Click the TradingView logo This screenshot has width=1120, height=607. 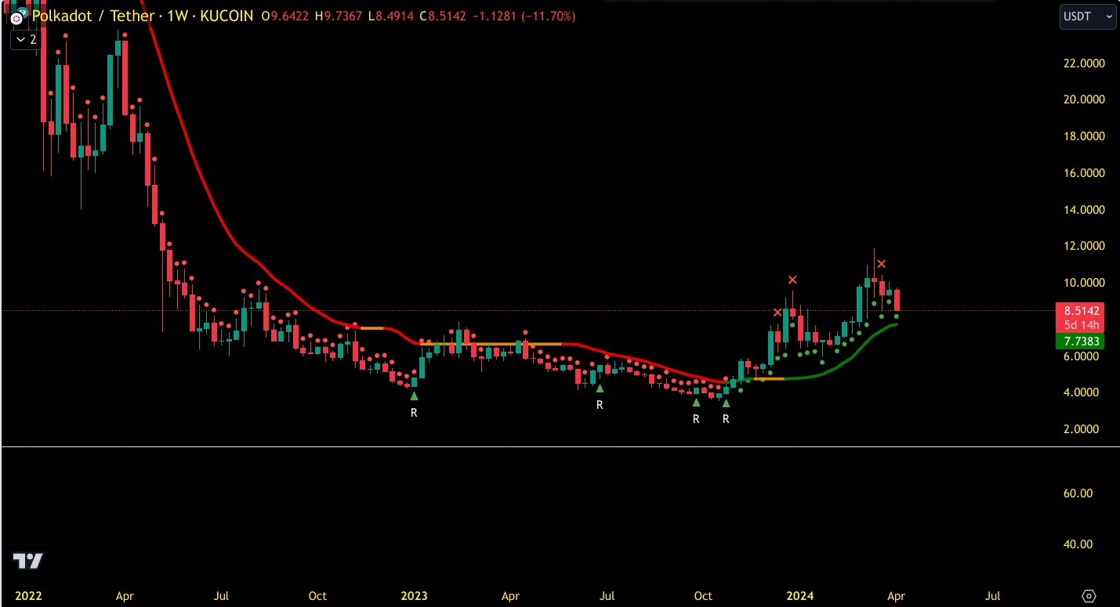pos(27,561)
